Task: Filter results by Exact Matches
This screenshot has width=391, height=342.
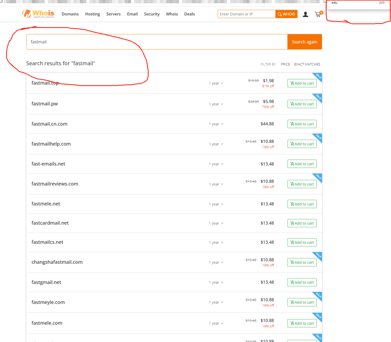Action: pos(307,64)
